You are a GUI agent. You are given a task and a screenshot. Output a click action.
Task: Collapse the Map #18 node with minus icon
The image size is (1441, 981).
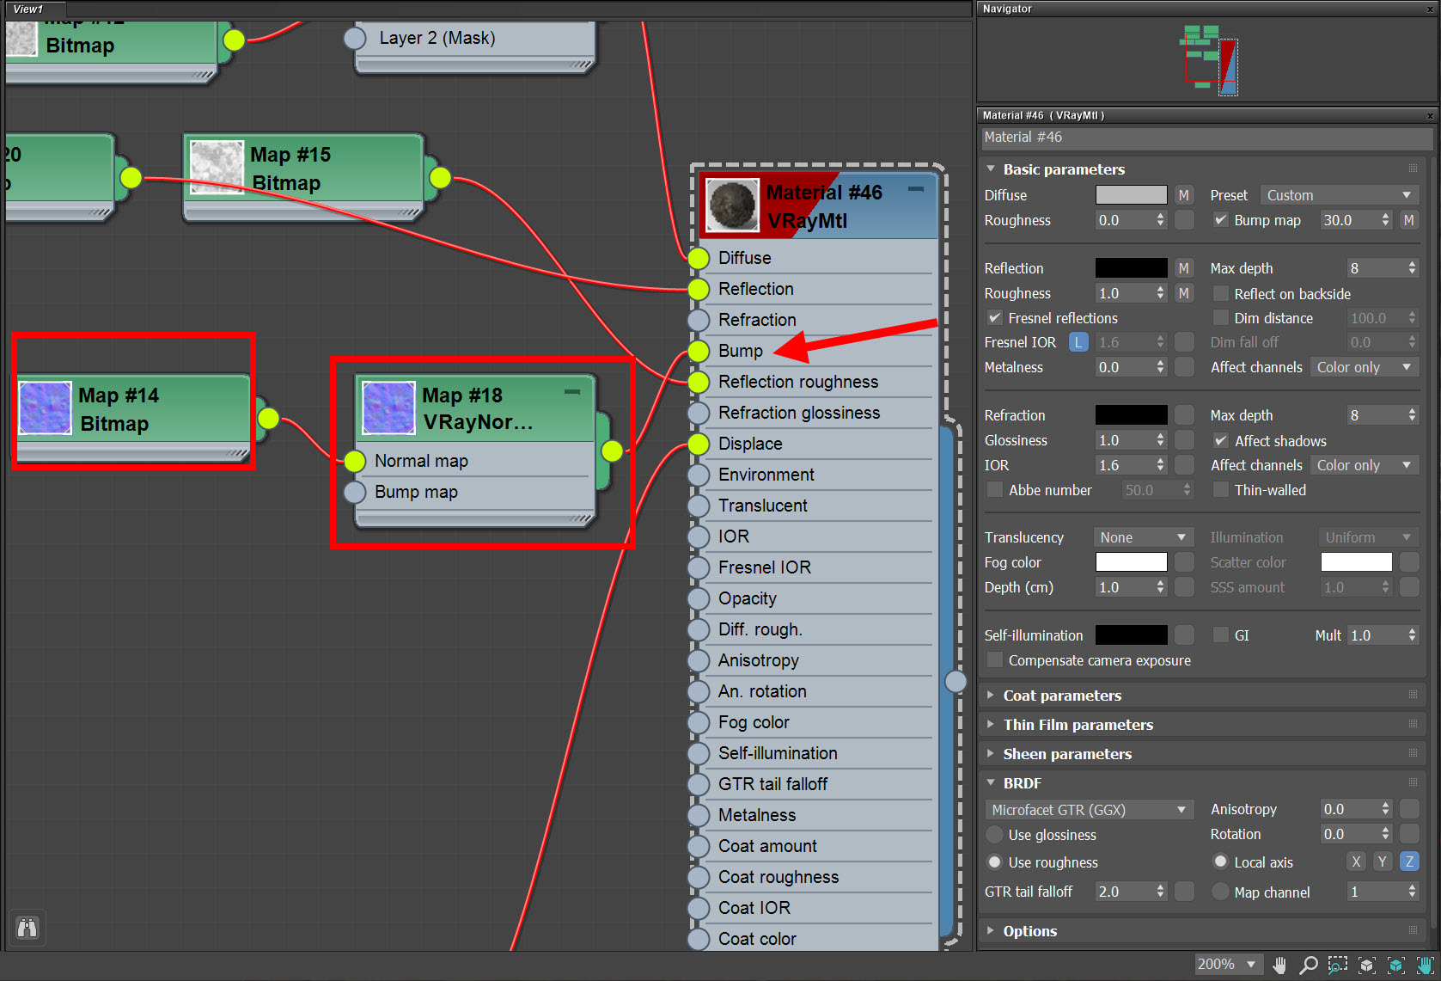[x=571, y=391]
